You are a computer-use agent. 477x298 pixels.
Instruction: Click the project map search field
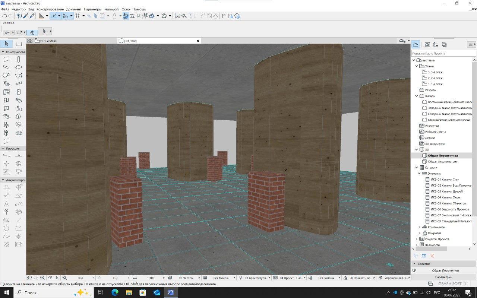click(x=443, y=54)
